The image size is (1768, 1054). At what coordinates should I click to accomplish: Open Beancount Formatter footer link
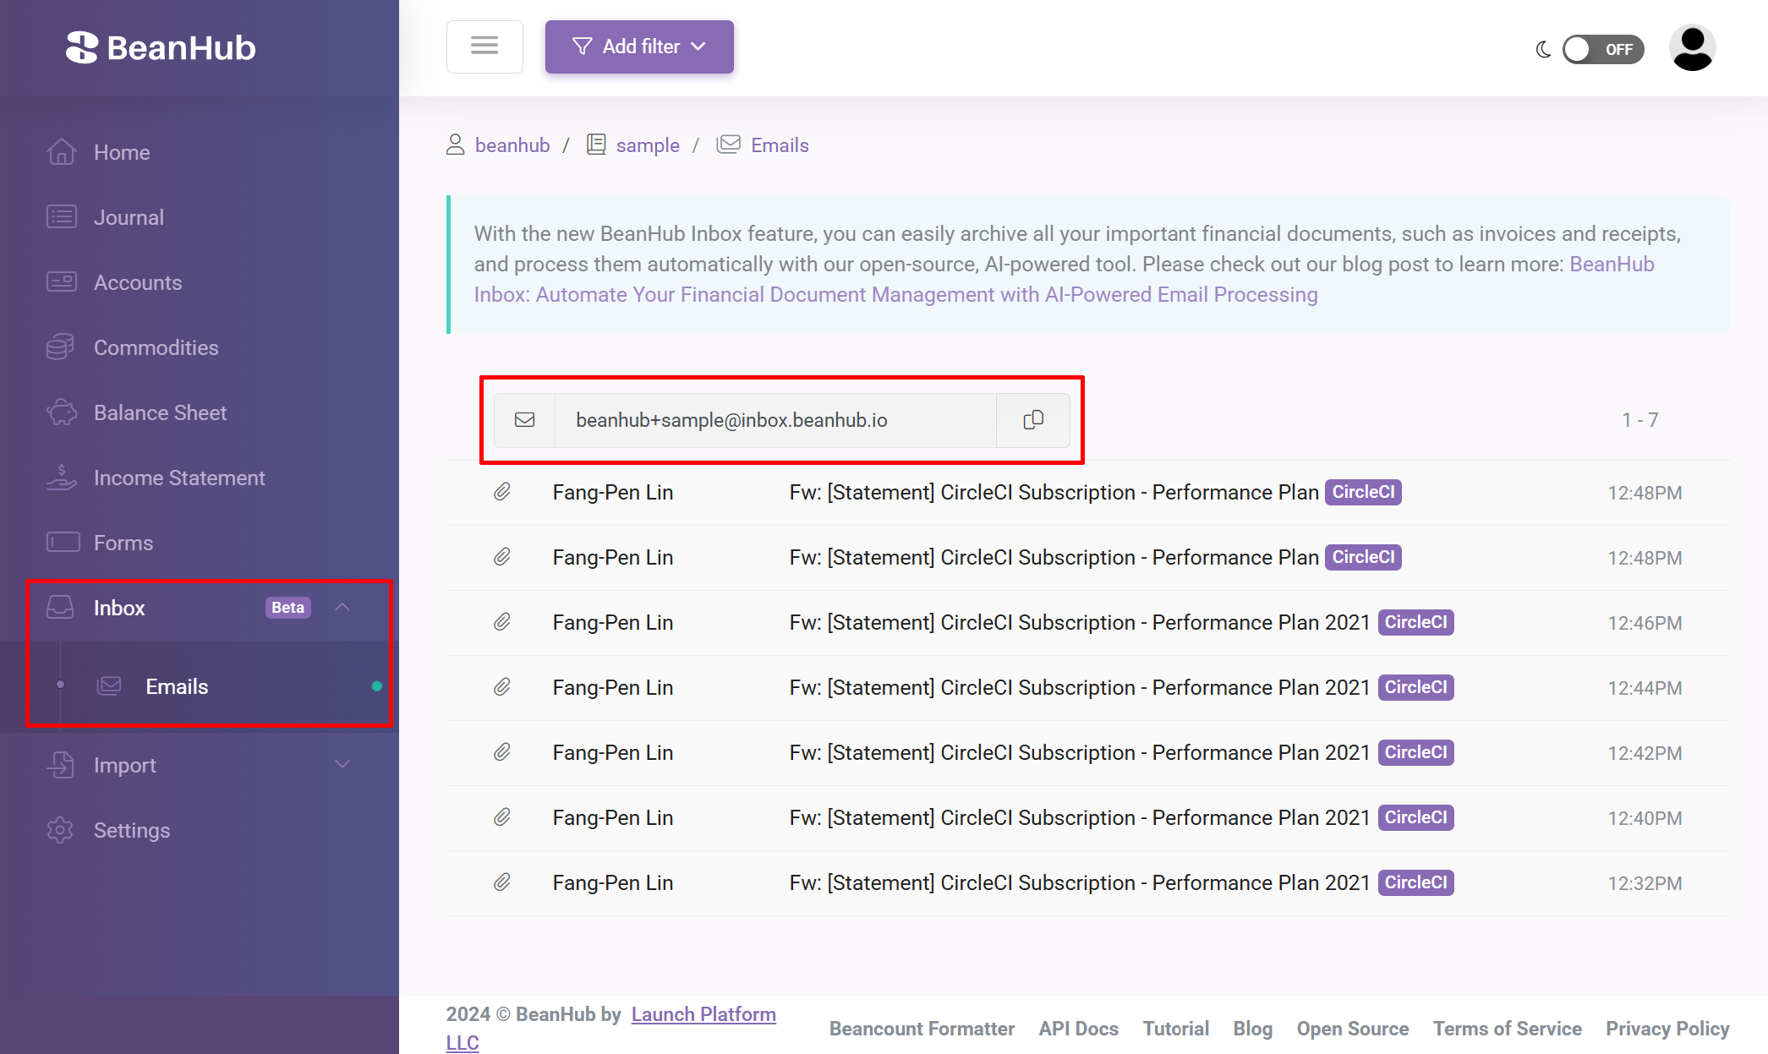pos(922,1029)
